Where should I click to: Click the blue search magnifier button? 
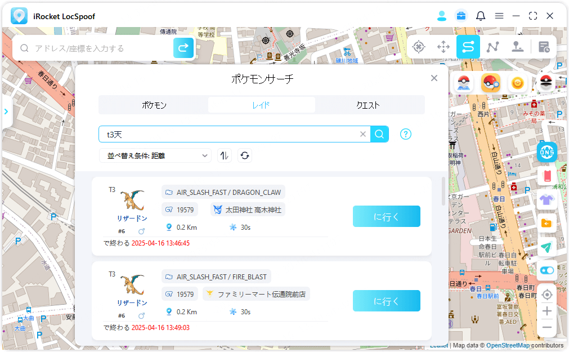click(x=379, y=134)
